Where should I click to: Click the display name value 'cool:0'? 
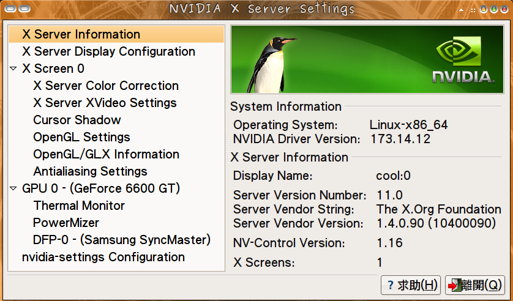point(393,176)
